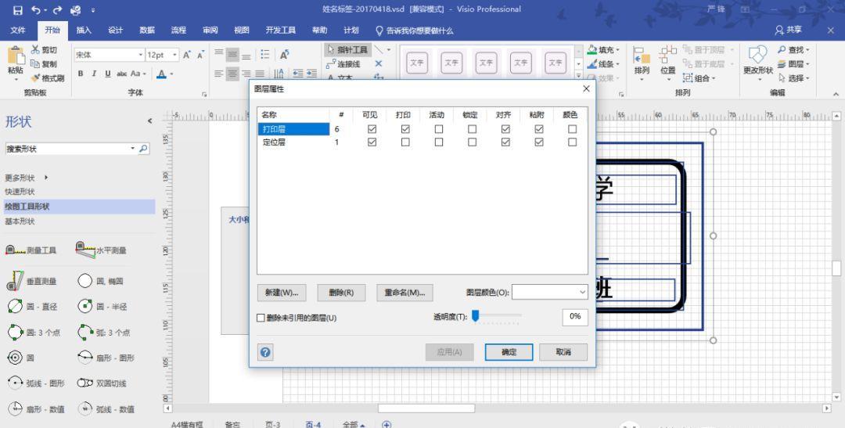Open the 查找 find tool
The height and width of the screenshot is (428, 845).
pos(795,50)
